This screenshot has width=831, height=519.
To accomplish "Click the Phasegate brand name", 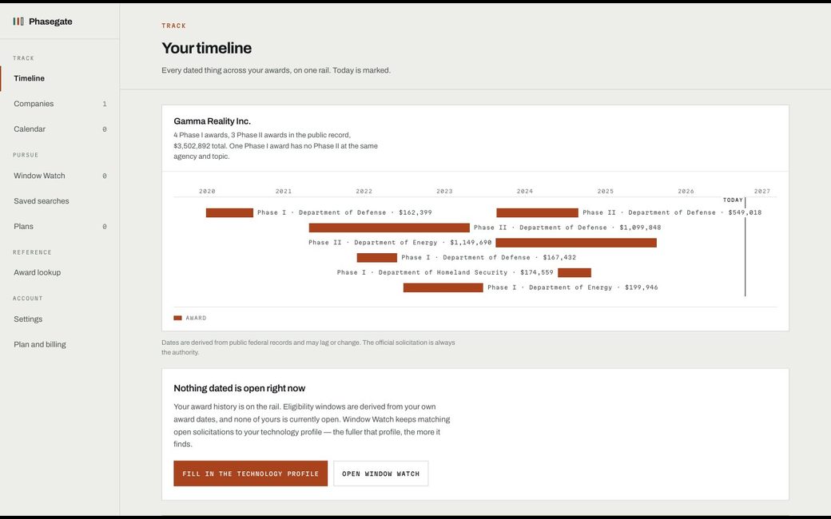I will 50,22.
